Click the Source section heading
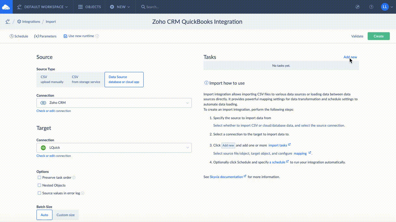Image resolution: width=396 pixels, height=222 pixels. point(45,57)
